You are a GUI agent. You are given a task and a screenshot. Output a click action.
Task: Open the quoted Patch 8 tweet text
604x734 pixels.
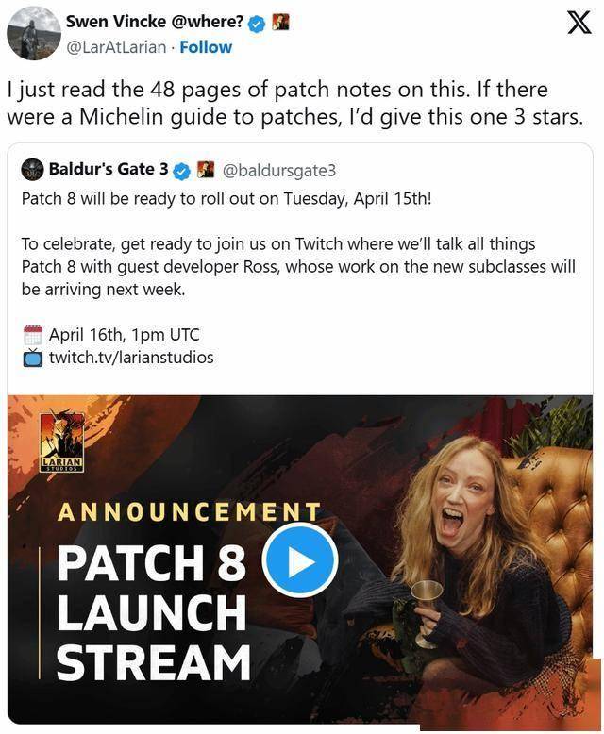298,244
